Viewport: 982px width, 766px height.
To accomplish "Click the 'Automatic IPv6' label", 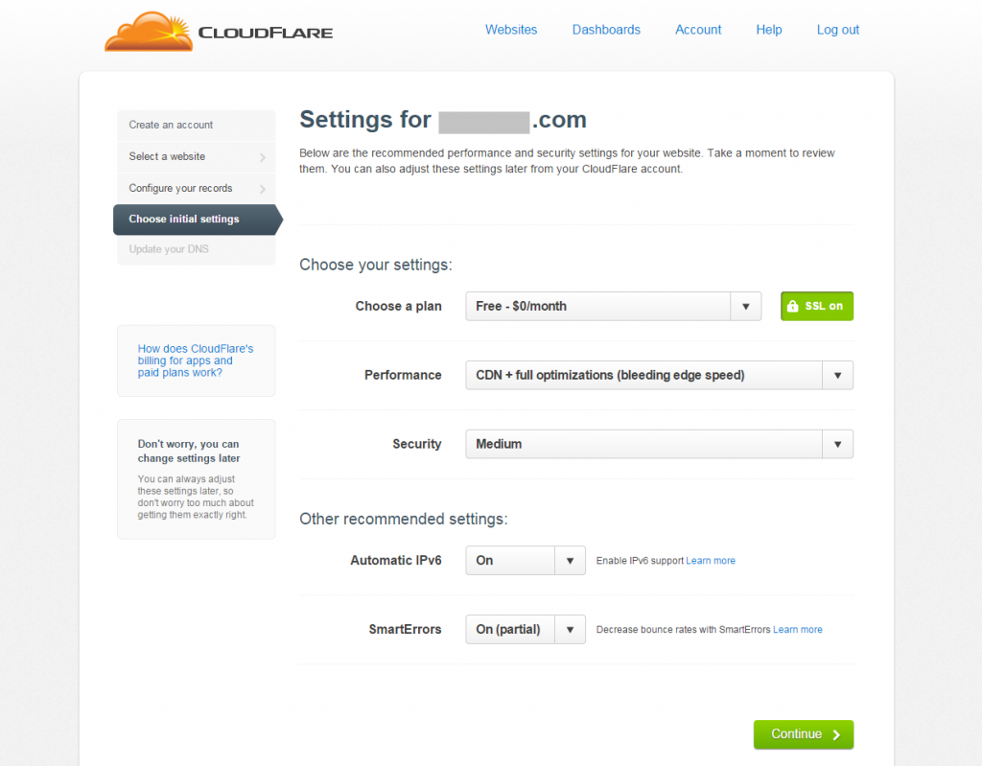I will [396, 561].
